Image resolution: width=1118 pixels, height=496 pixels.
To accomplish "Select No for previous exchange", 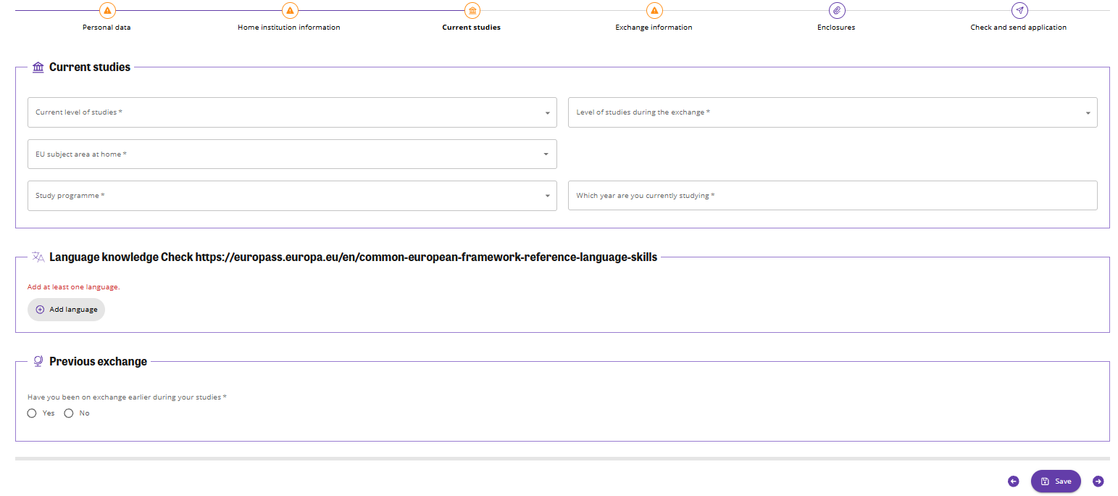I will point(69,413).
